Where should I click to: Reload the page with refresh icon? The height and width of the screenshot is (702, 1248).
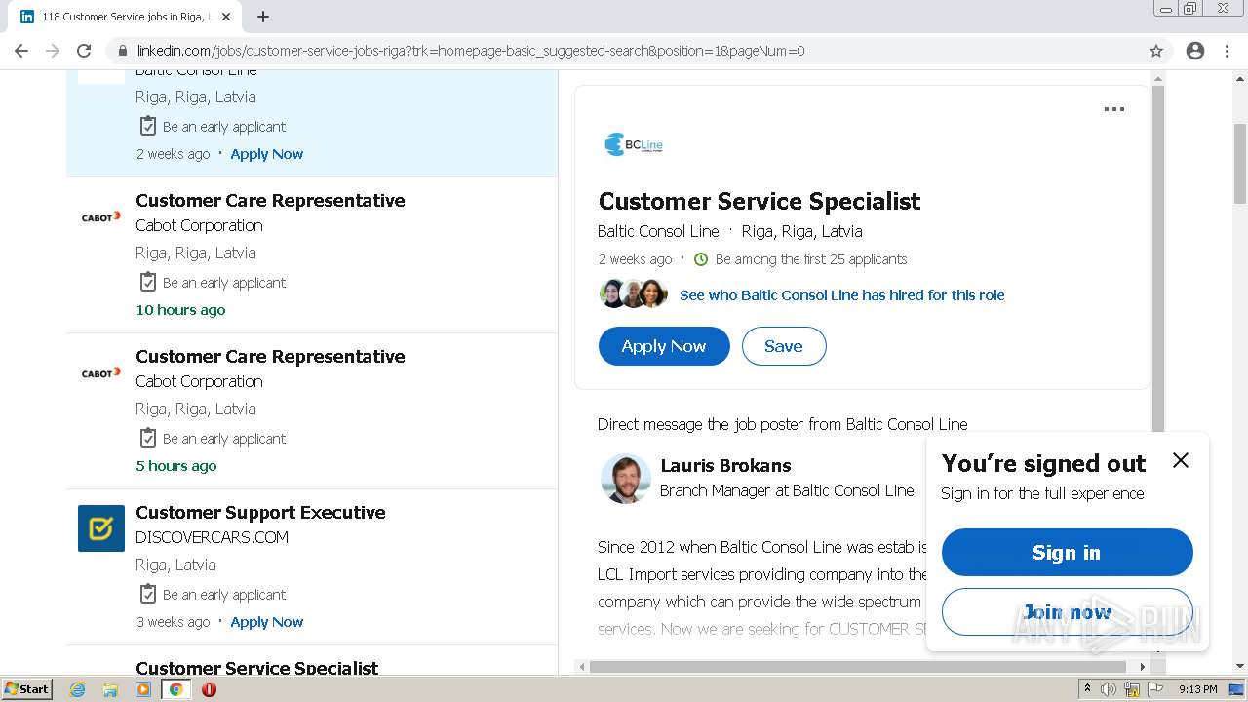pos(84,51)
